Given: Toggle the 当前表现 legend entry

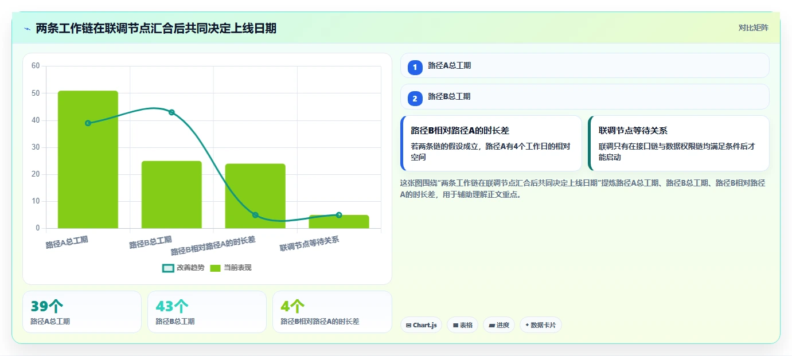Looking at the screenshot, I should point(231,268).
